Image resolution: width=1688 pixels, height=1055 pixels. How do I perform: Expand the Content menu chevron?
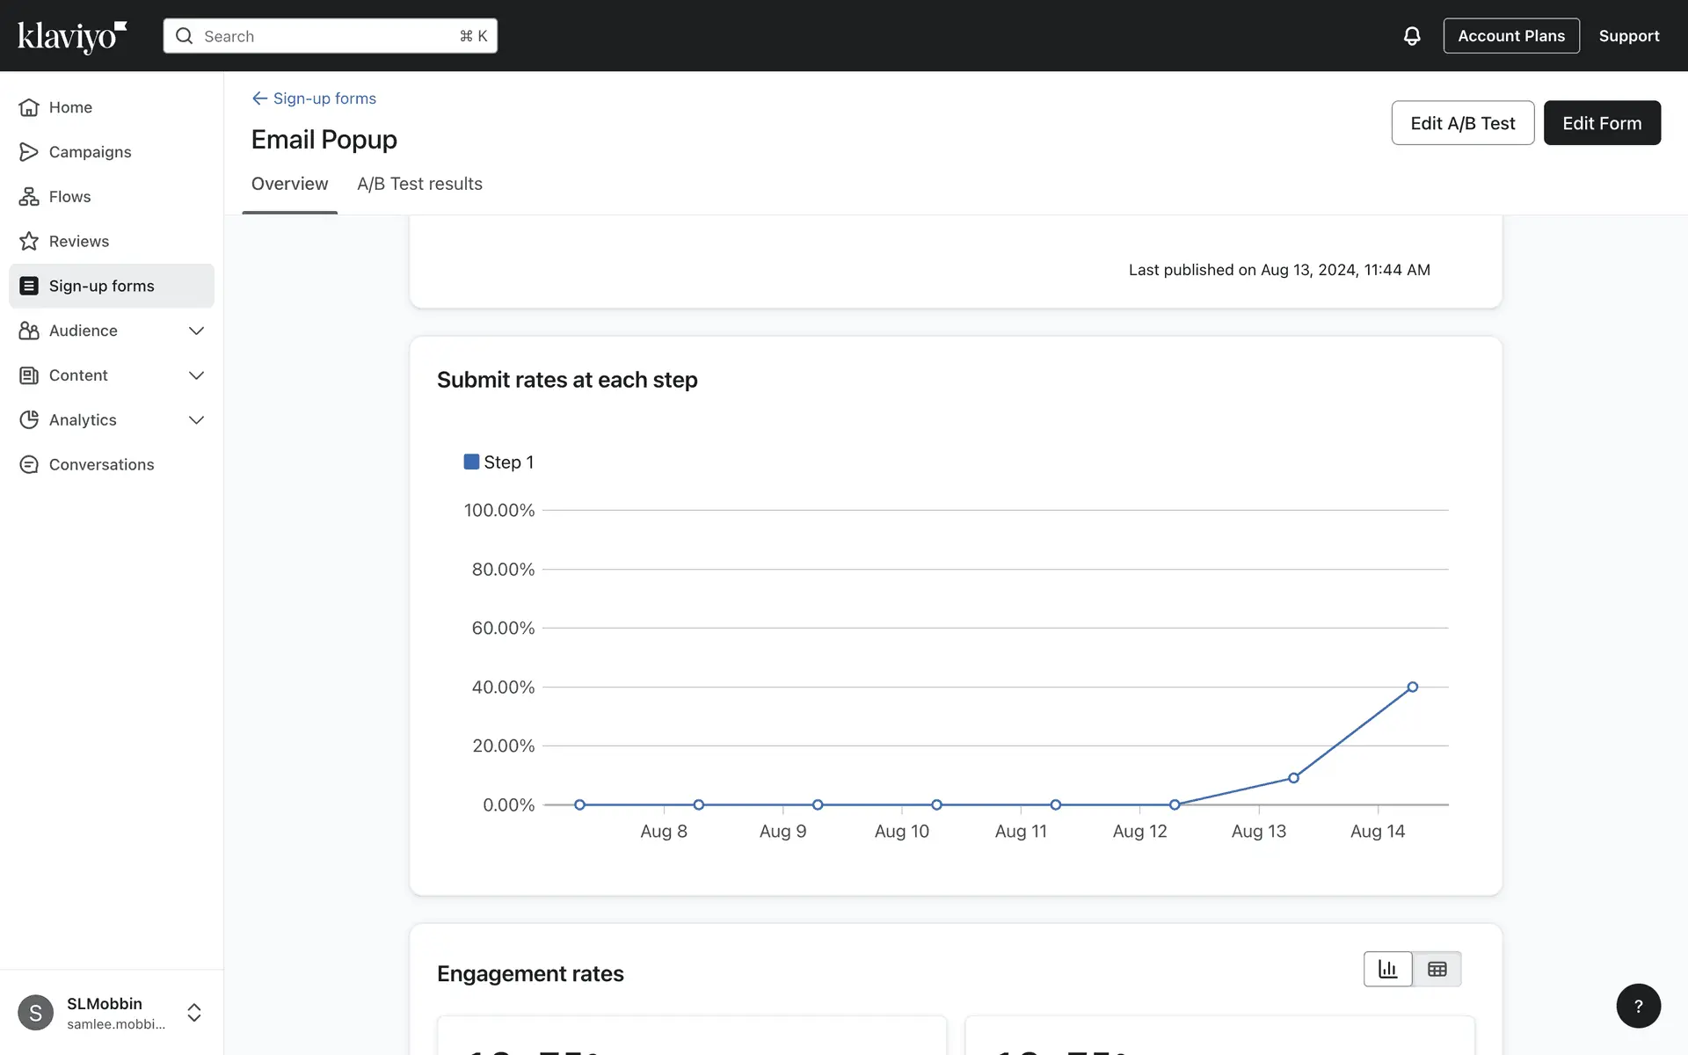pos(196,375)
